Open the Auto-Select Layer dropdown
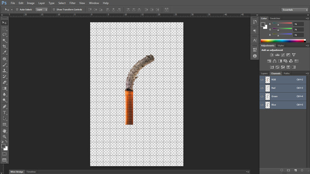This screenshot has height=174, width=310. coord(41,9)
